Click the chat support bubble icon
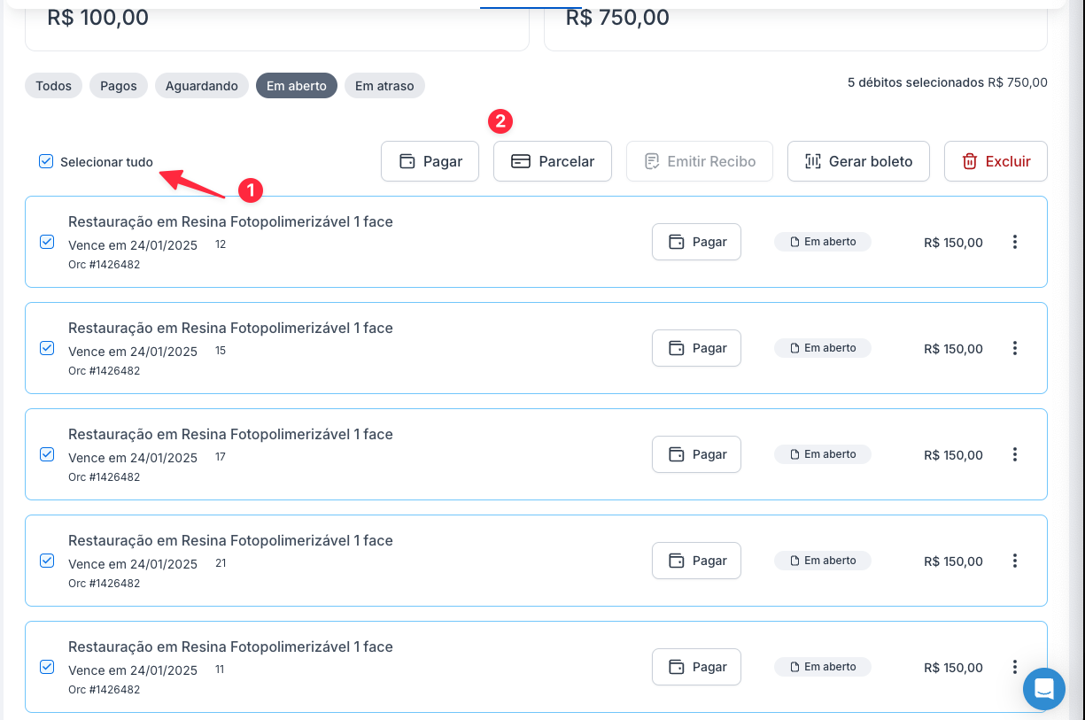The height and width of the screenshot is (720, 1085). 1043,688
